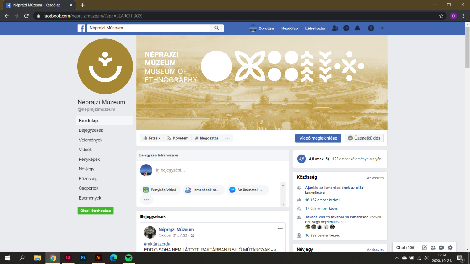This screenshot has width=470, height=264.
Task: Open the quick help question icon
Action: [371, 28]
